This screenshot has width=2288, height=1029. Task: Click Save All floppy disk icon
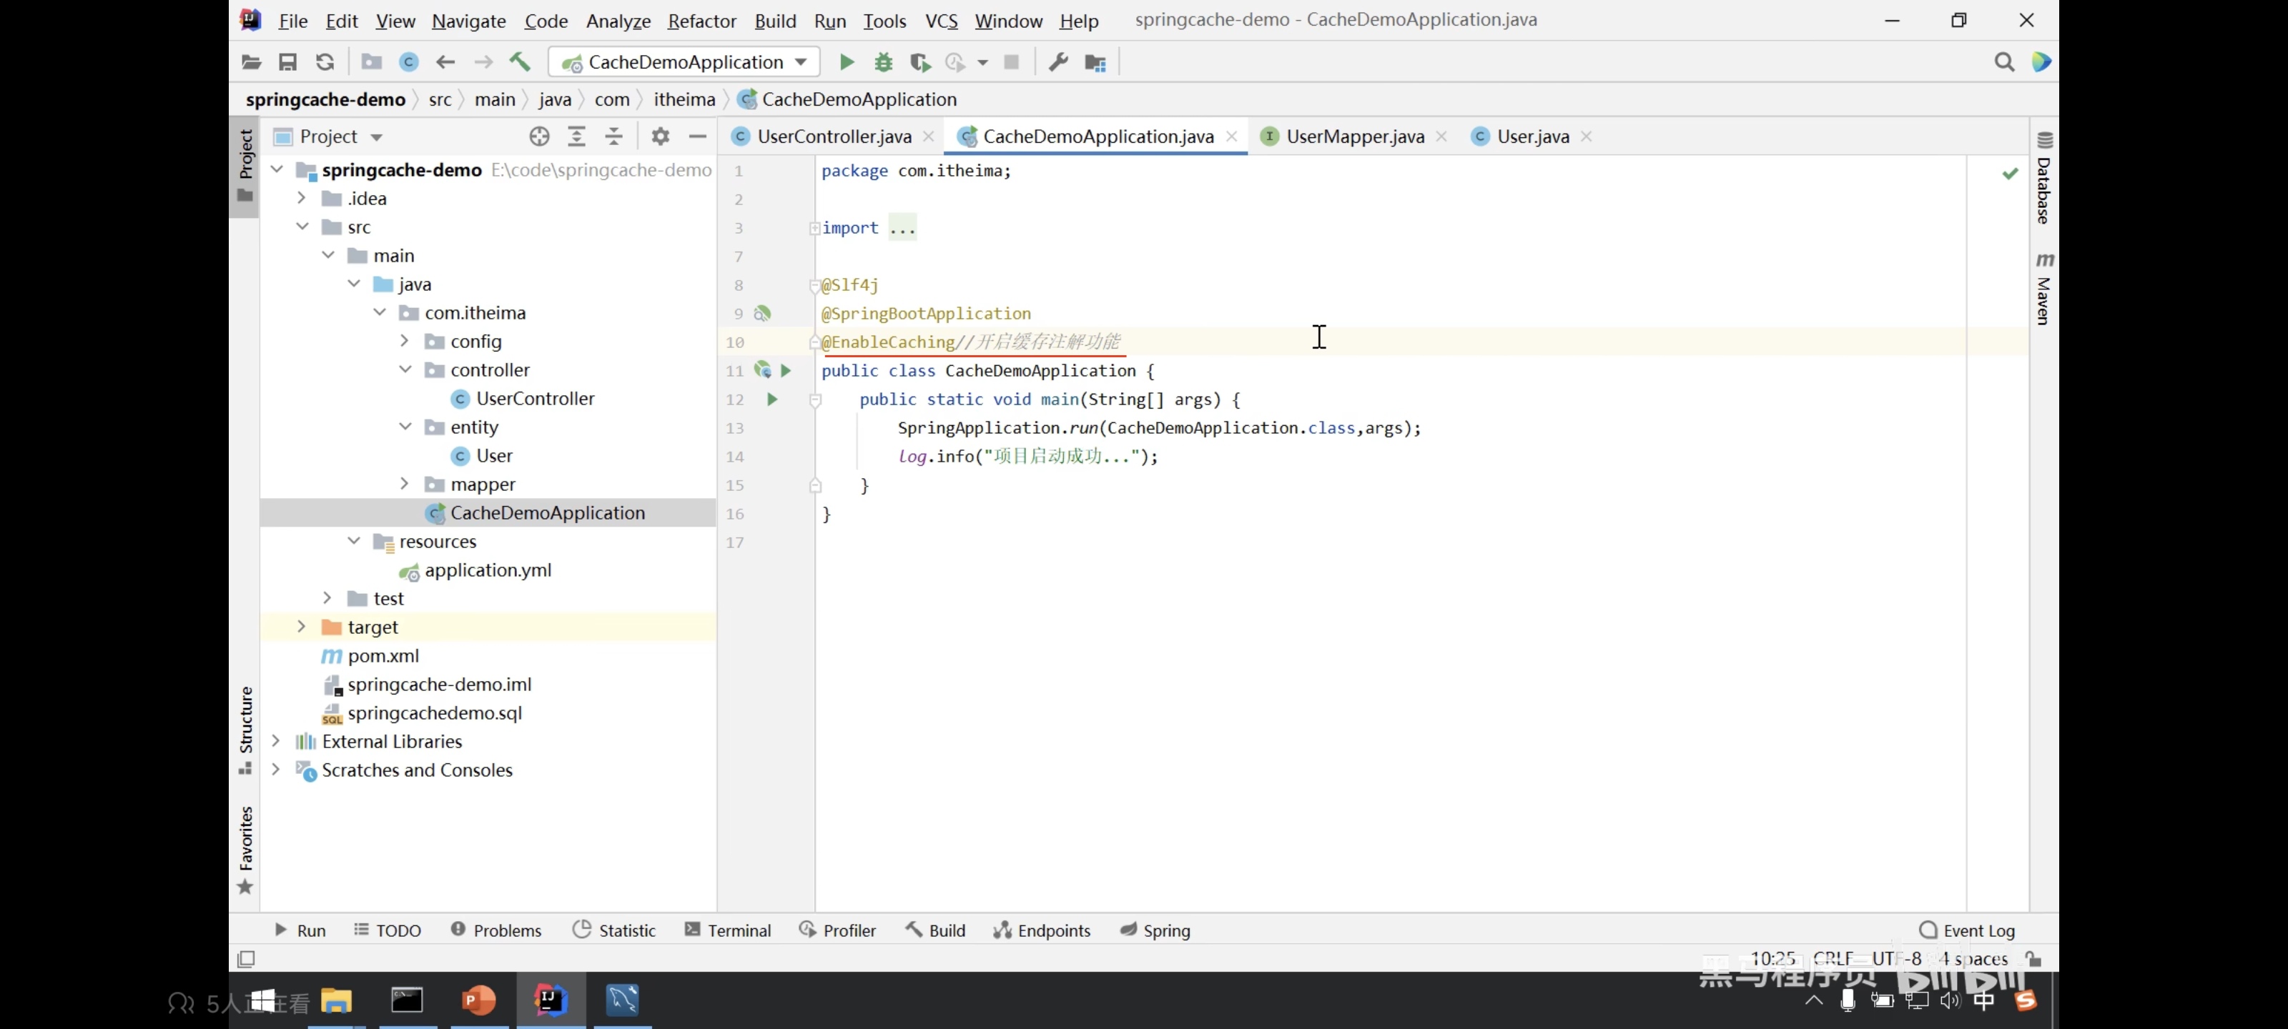(287, 62)
